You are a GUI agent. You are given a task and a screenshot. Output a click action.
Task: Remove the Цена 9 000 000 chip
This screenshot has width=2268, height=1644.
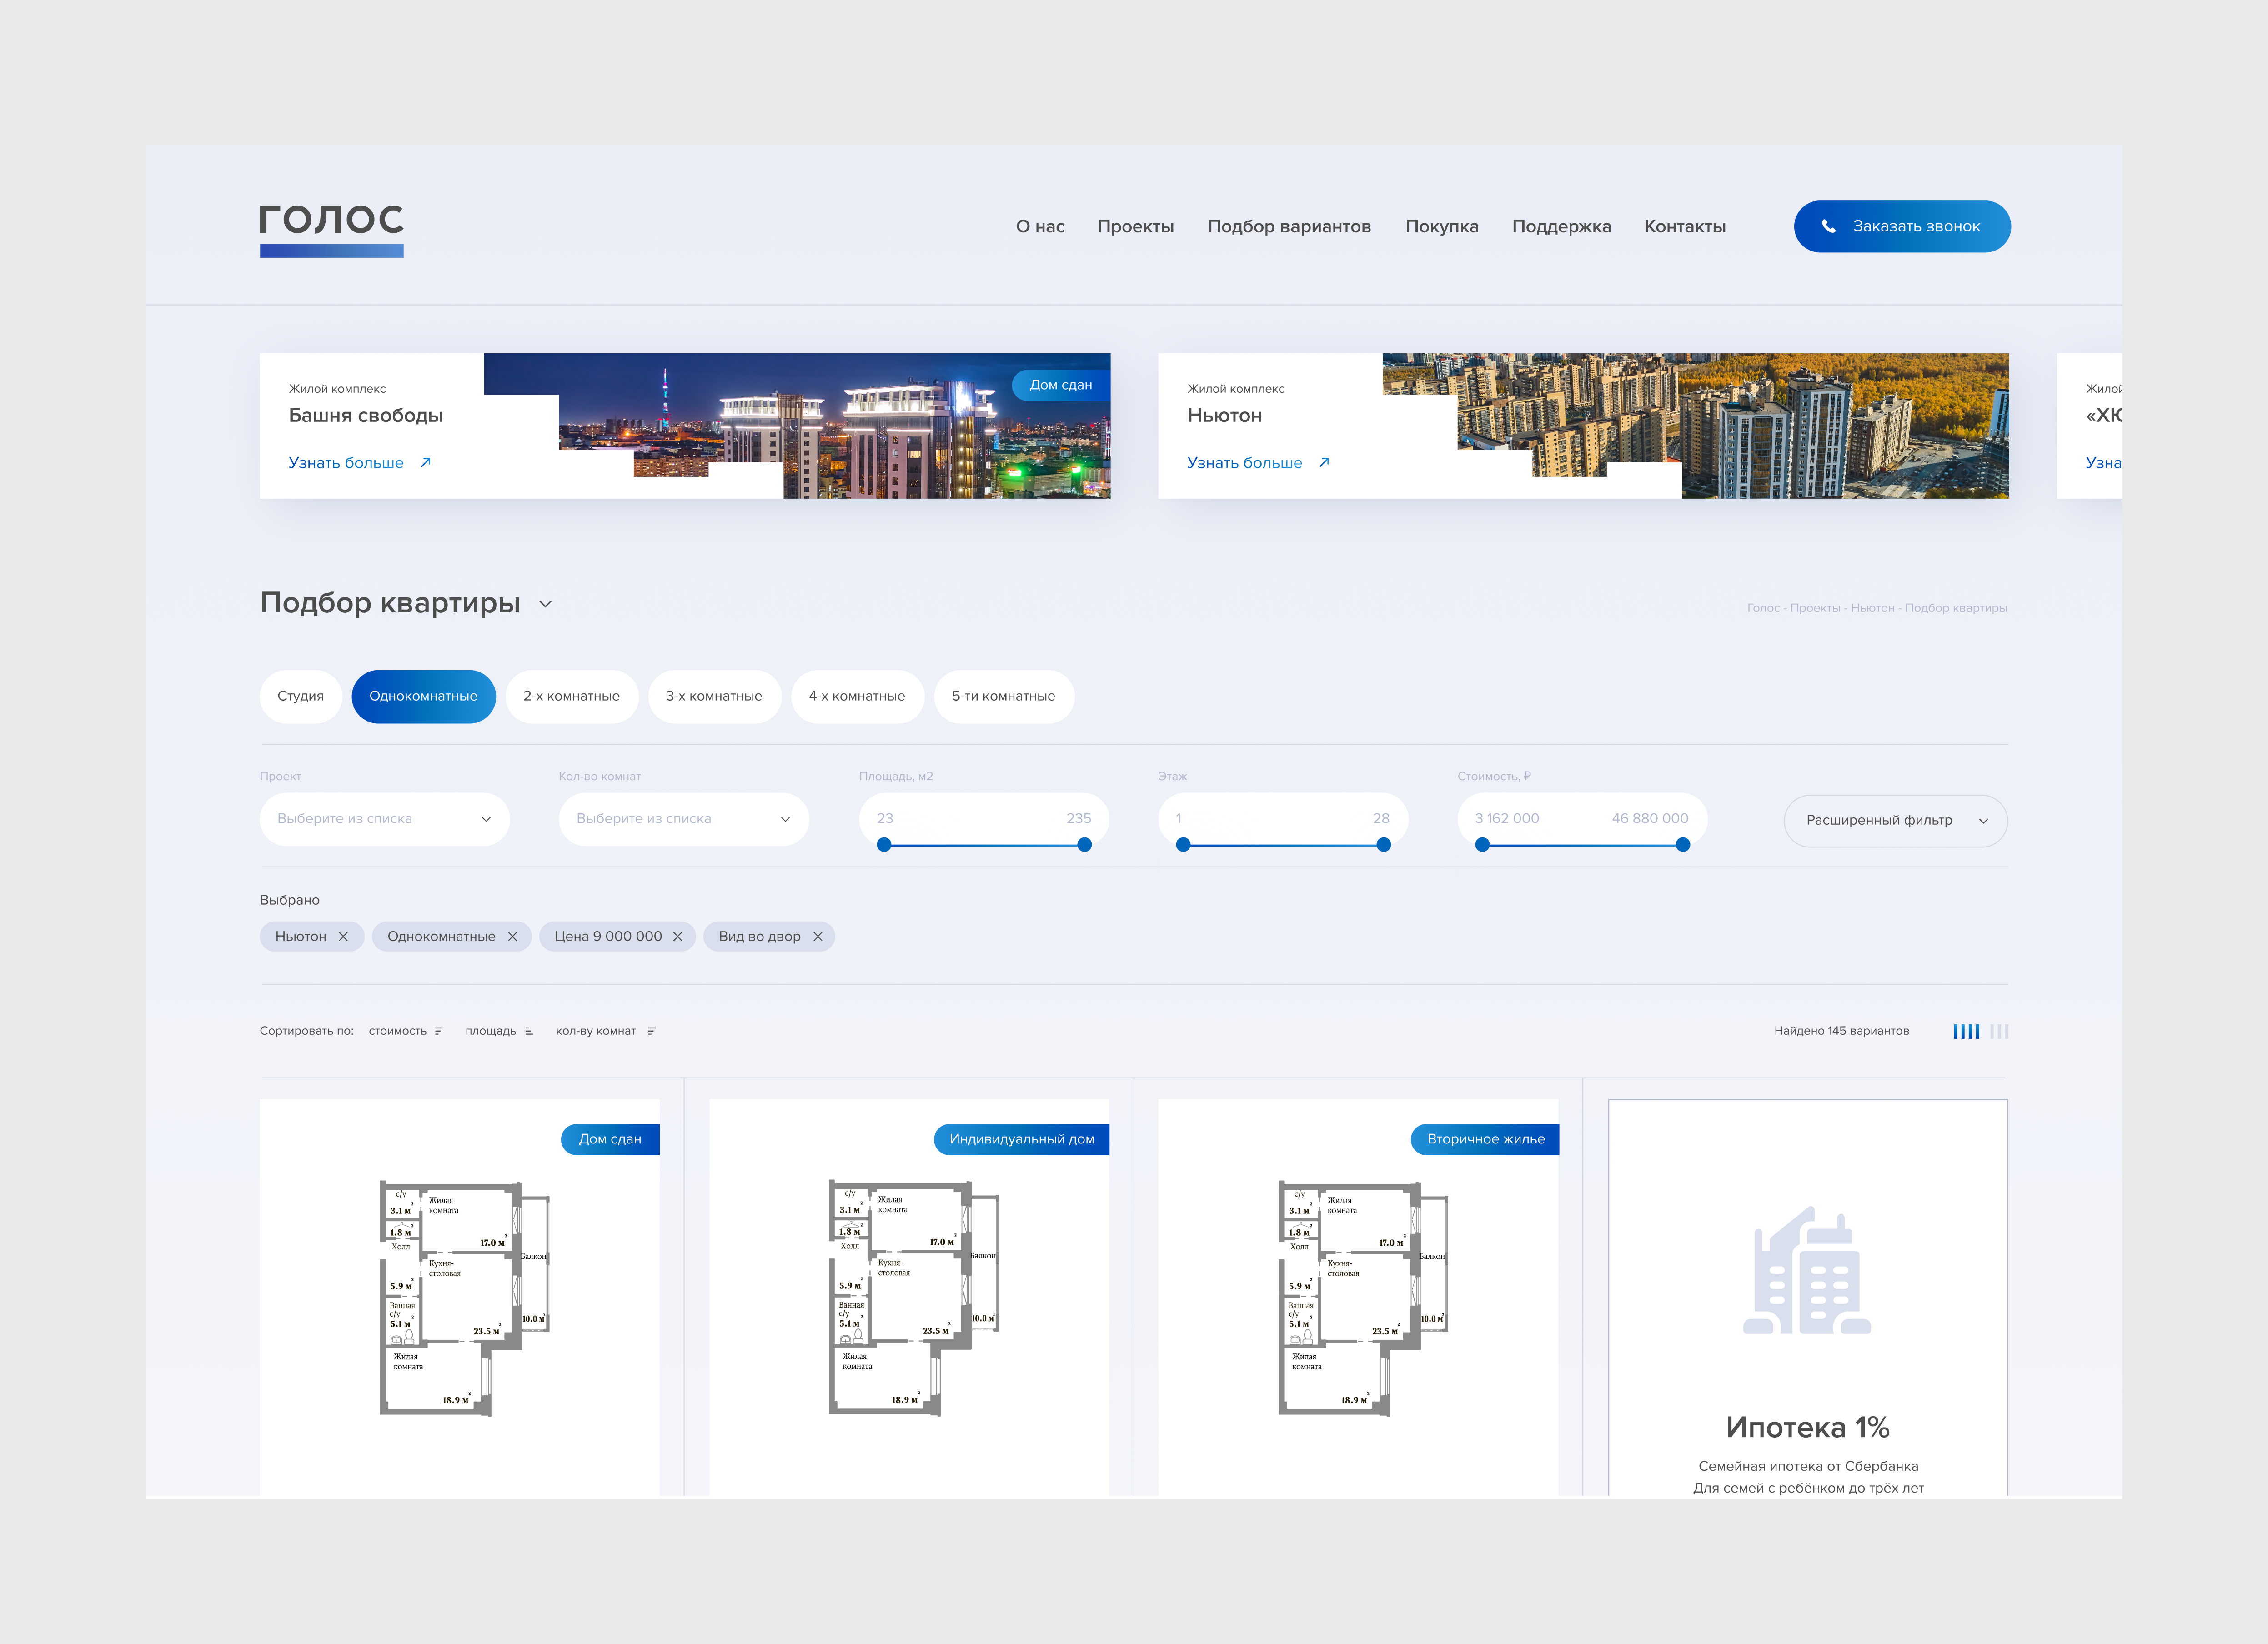click(677, 936)
